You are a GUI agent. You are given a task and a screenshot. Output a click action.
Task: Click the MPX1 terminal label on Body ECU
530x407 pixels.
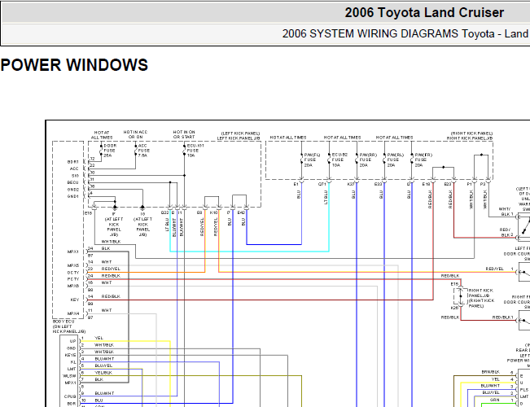[73, 252]
